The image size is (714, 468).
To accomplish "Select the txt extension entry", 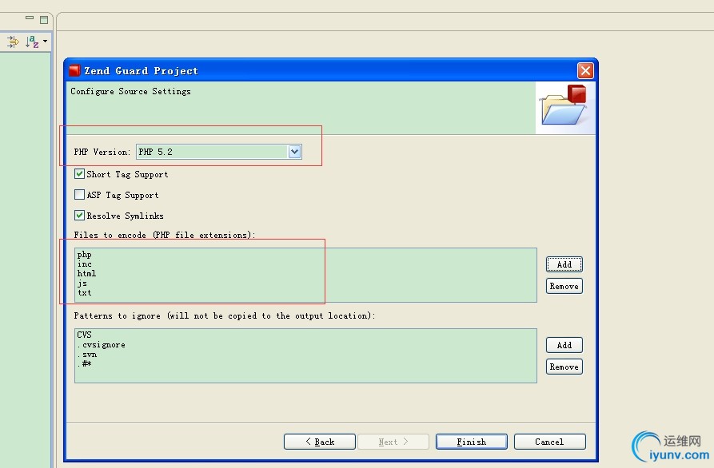I will pos(85,292).
